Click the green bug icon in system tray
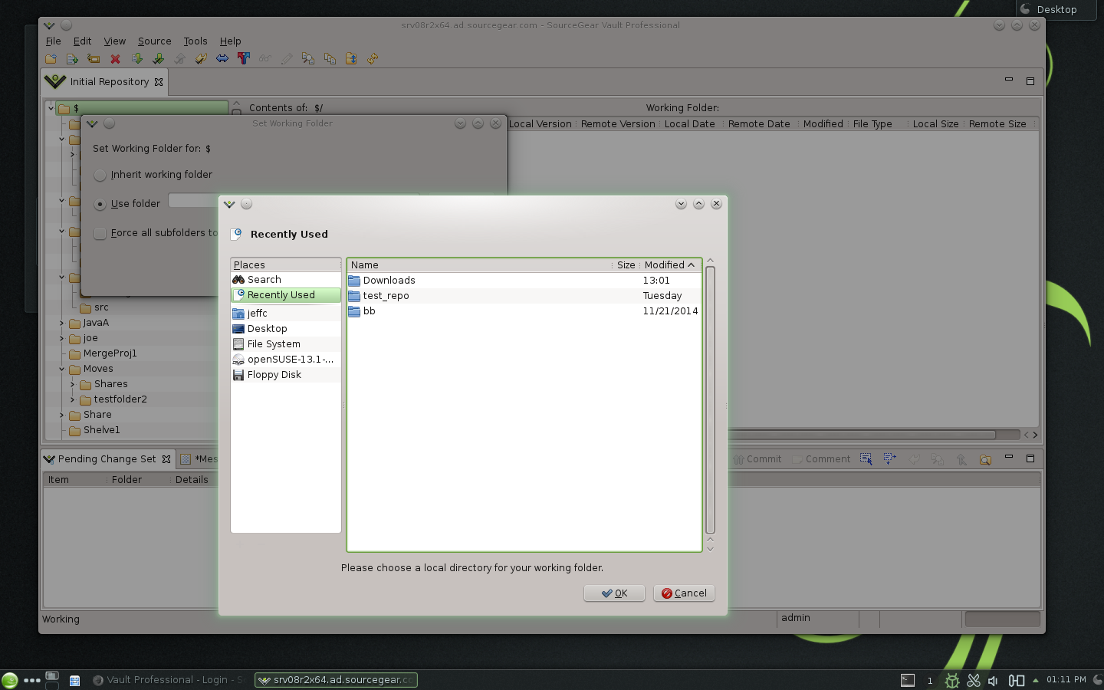Viewport: 1104px width, 690px height. [952, 680]
